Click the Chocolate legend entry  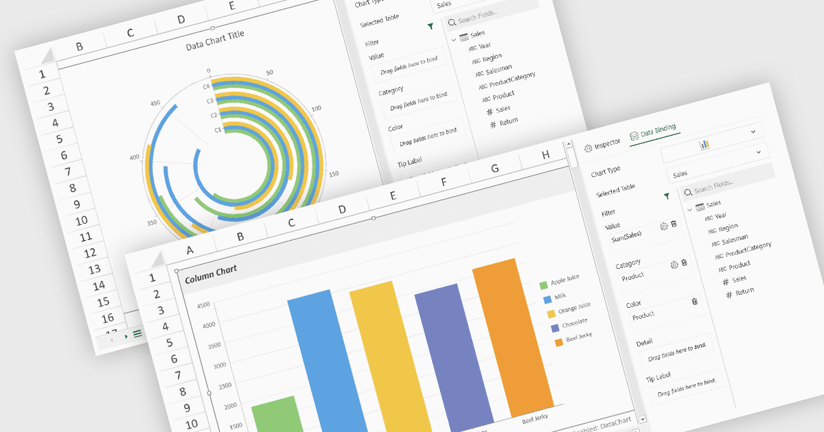(571, 325)
